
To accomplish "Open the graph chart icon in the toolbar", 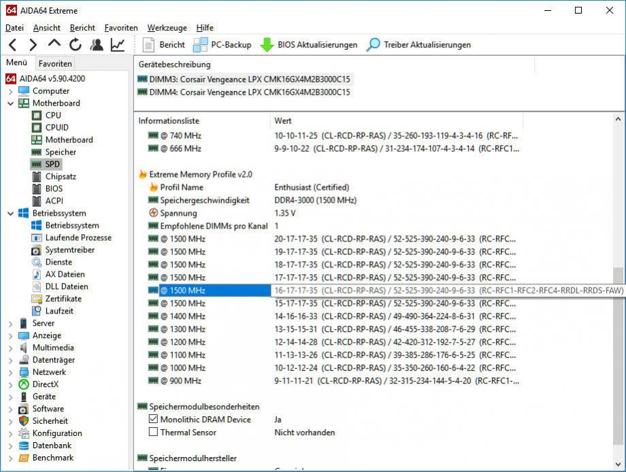I will pyautogui.click(x=118, y=45).
